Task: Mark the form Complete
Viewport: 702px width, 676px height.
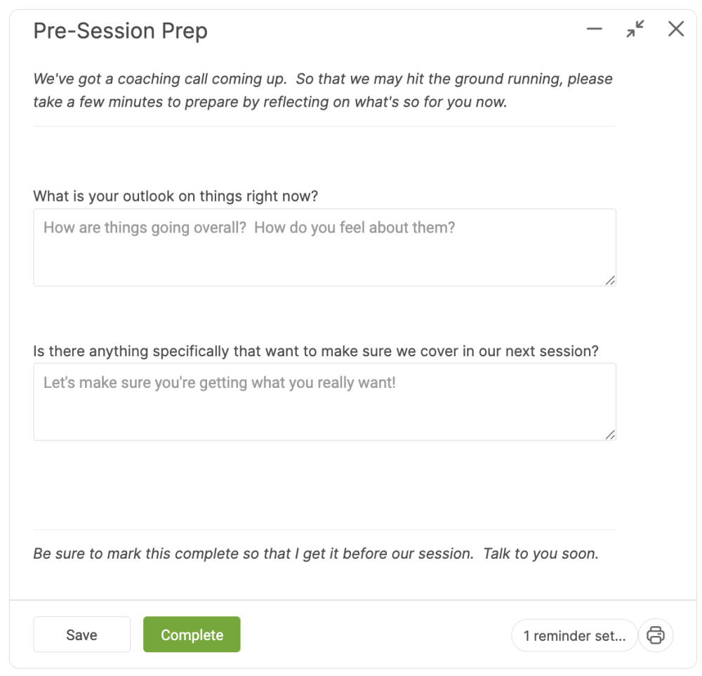Action: pos(192,635)
